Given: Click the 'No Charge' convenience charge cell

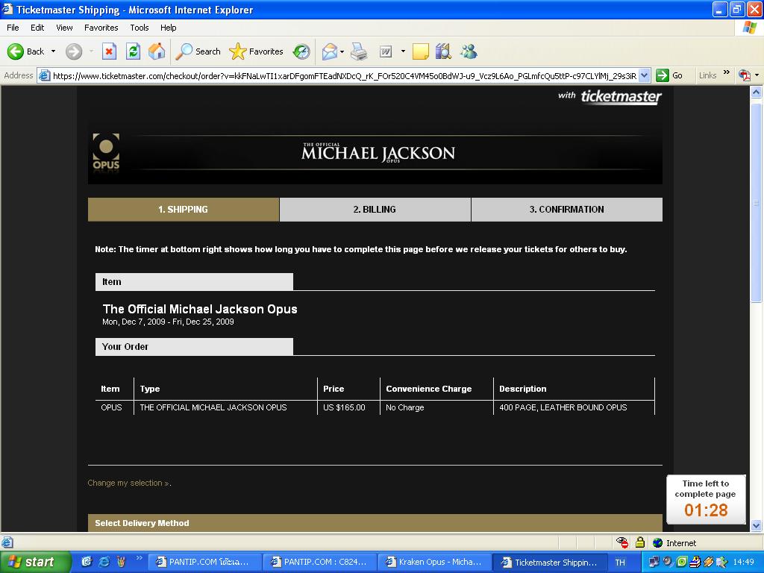Looking at the screenshot, I should click(405, 407).
